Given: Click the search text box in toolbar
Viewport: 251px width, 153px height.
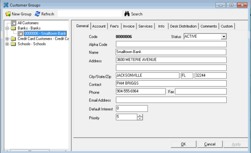Looking at the screenshot, I should [90, 14].
